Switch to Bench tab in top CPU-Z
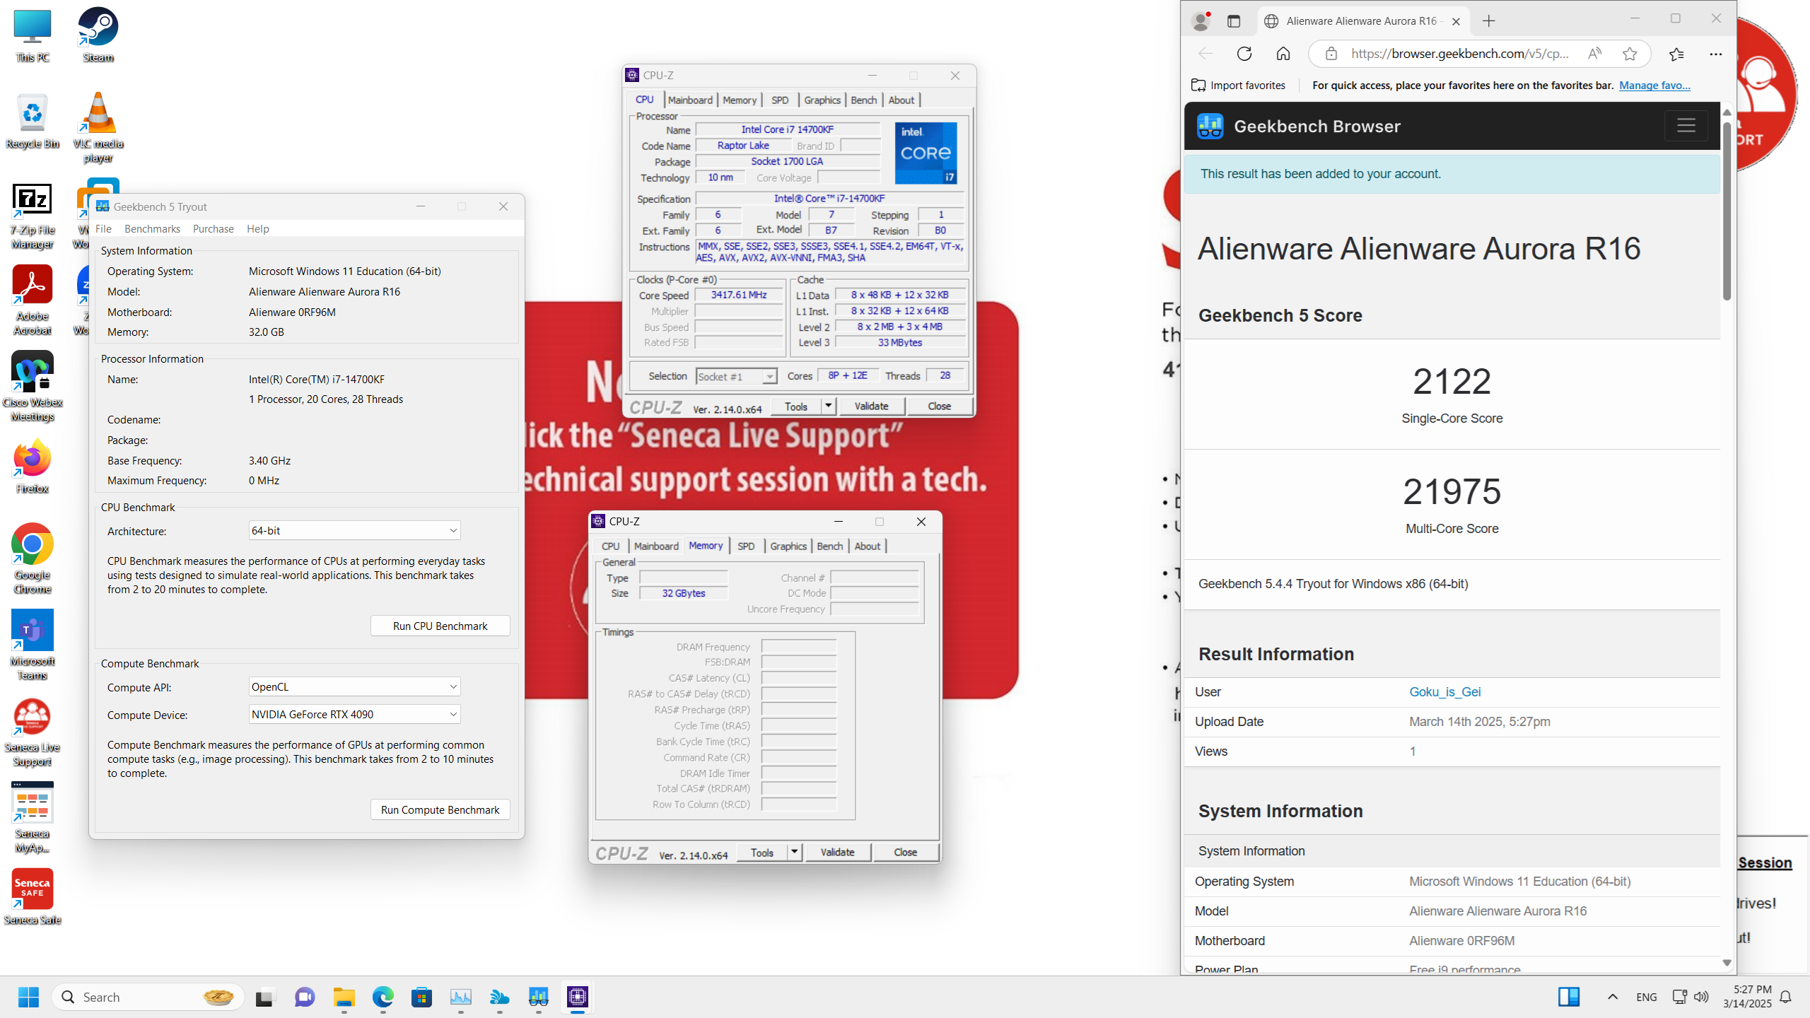 point(863,100)
